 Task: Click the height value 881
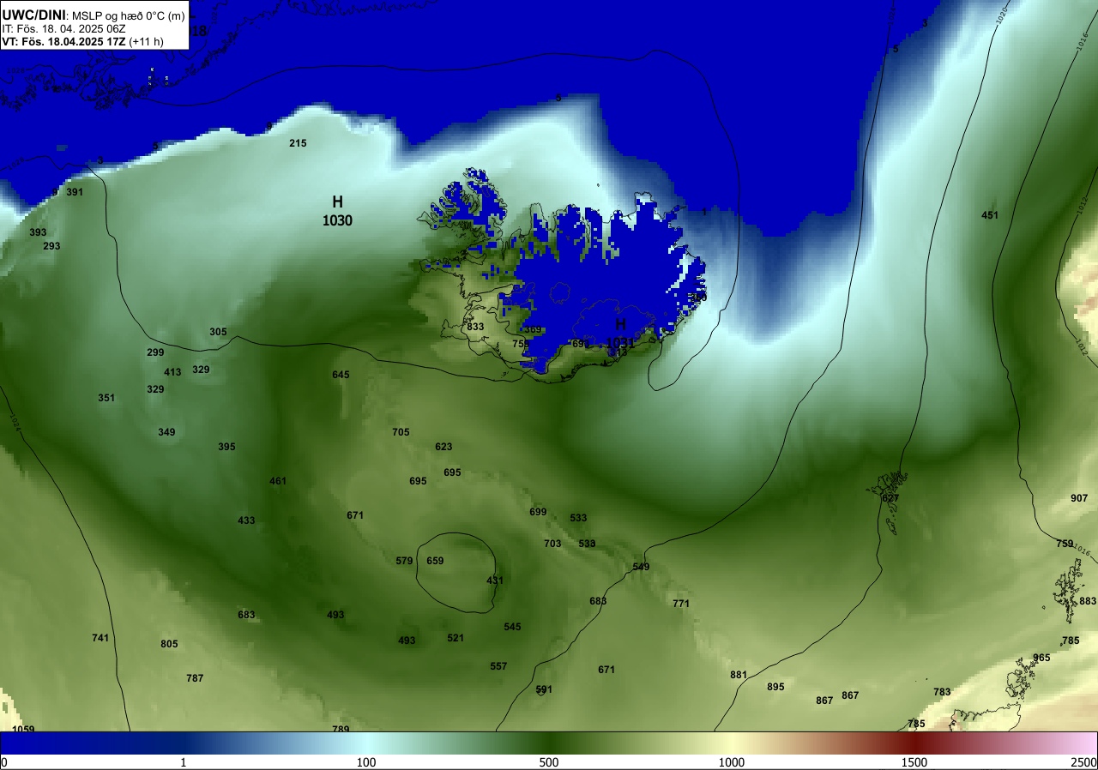(739, 675)
